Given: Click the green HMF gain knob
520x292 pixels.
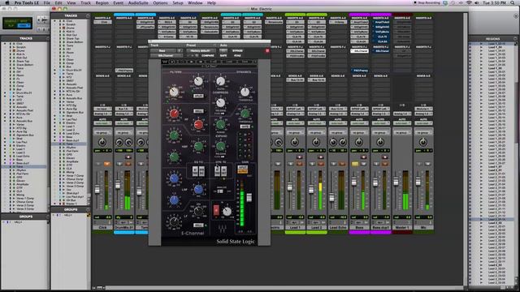Looking at the screenshot, I should tap(174, 135).
